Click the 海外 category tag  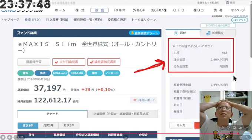tap(26, 73)
